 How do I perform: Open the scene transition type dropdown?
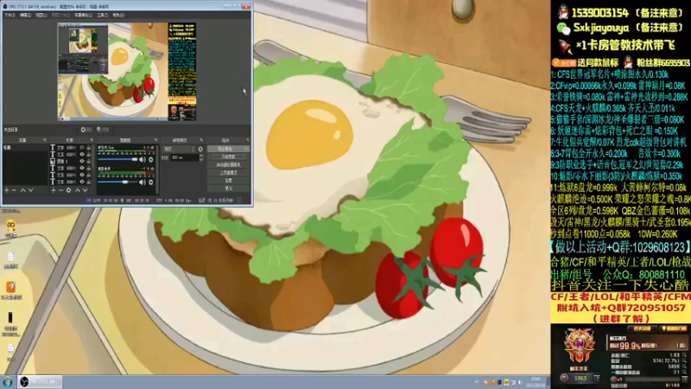point(180,149)
